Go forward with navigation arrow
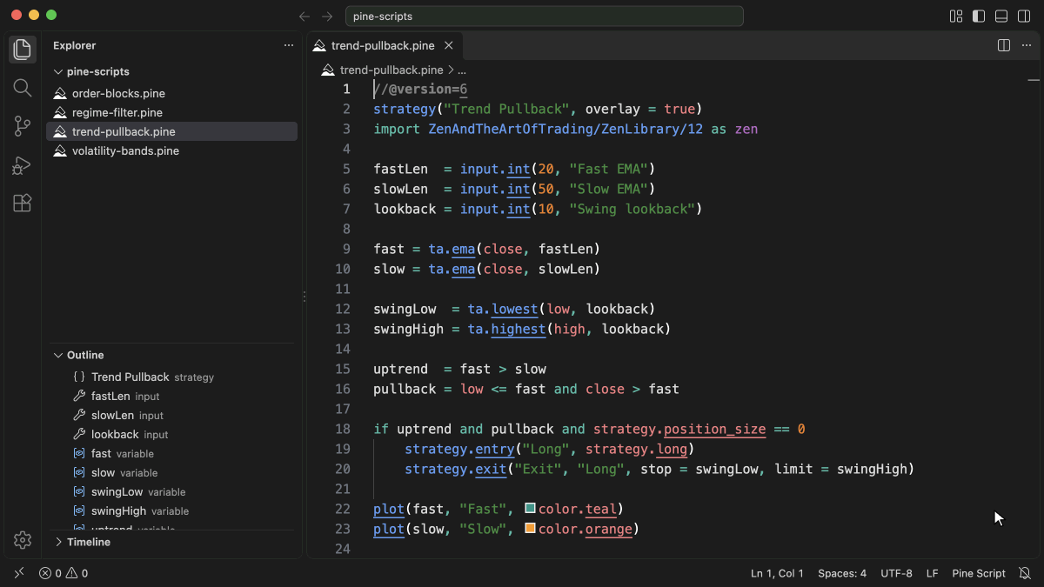The image size is (1044, 587). click(327, 17)
